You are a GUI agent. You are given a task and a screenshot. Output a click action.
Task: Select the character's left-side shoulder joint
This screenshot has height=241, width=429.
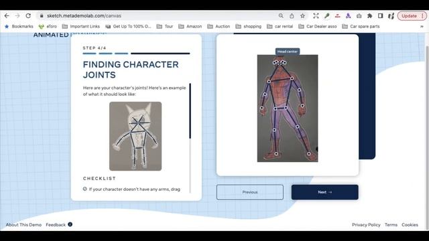pyautogui.click(x=269, y=82)
